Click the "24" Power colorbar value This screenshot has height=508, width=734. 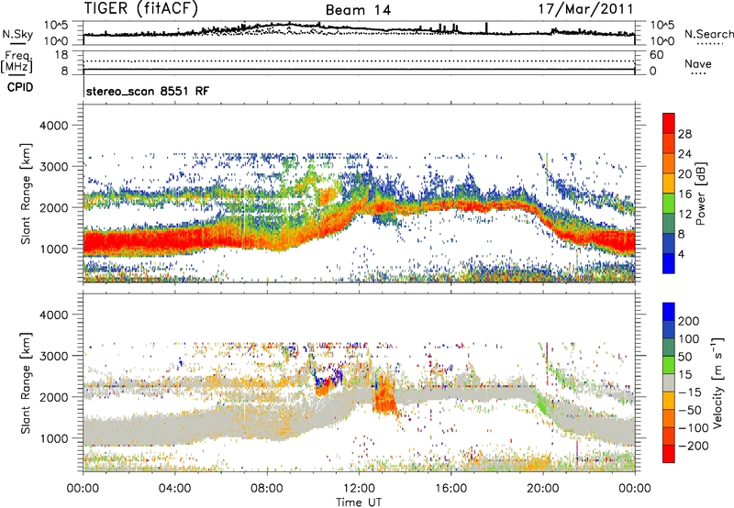pos(684,154)
